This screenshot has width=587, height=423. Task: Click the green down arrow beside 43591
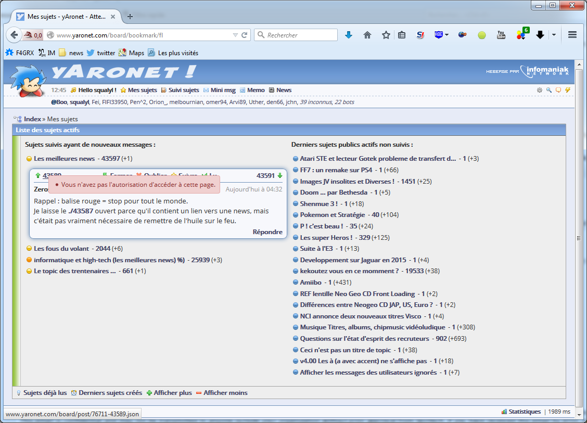pyautogui.click(x=280, y=176)
